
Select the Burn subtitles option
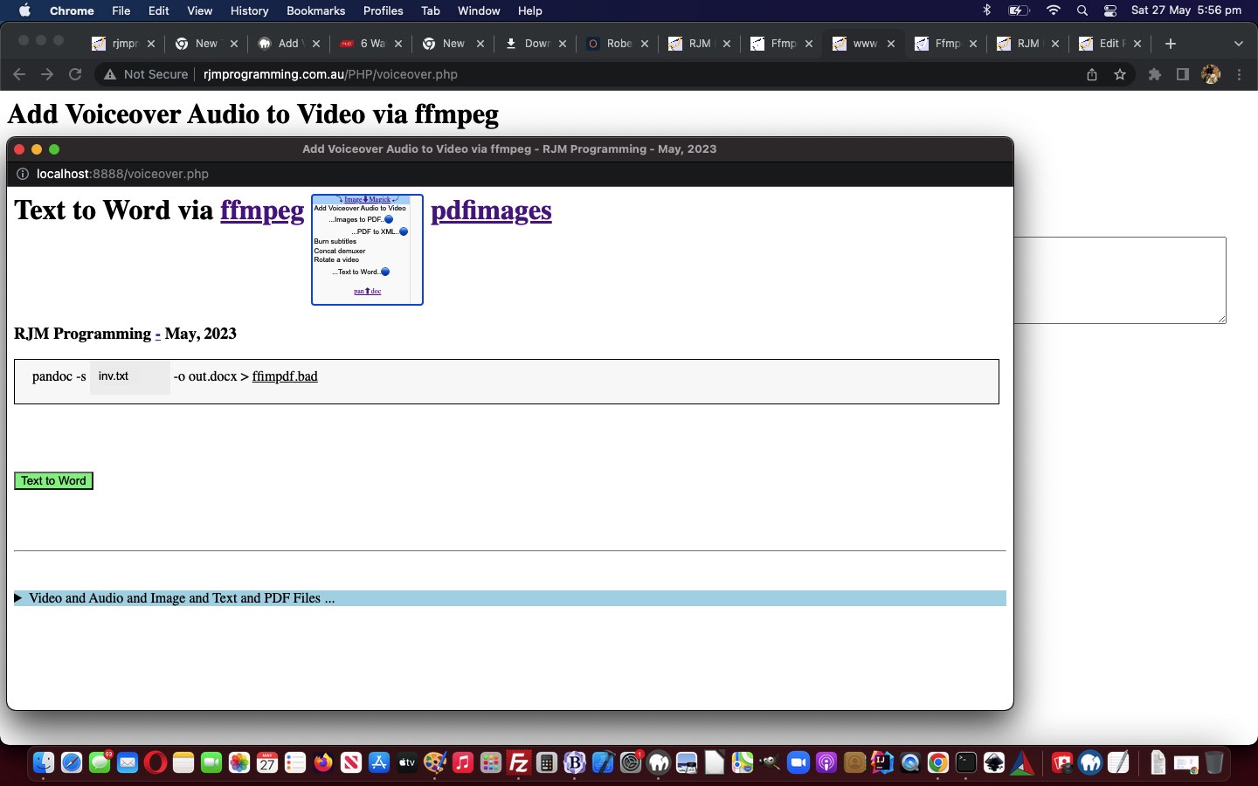coord(335,241)
